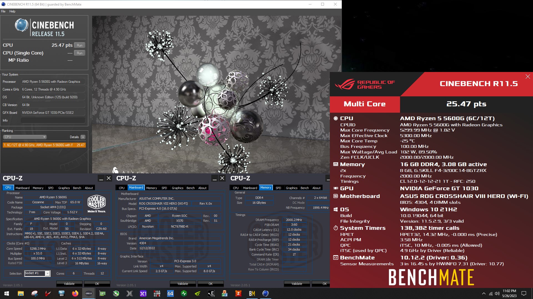The height and width of the screenshot is (299, 533).
Task: Open Graphics tab in right CPU-Z window
Action: 291,188
